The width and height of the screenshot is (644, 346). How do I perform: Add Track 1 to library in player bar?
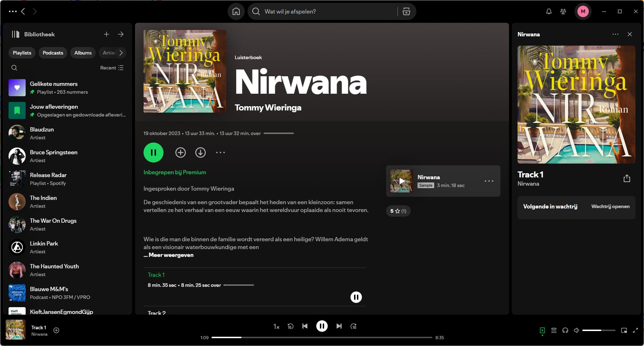(x=56, y=330)
